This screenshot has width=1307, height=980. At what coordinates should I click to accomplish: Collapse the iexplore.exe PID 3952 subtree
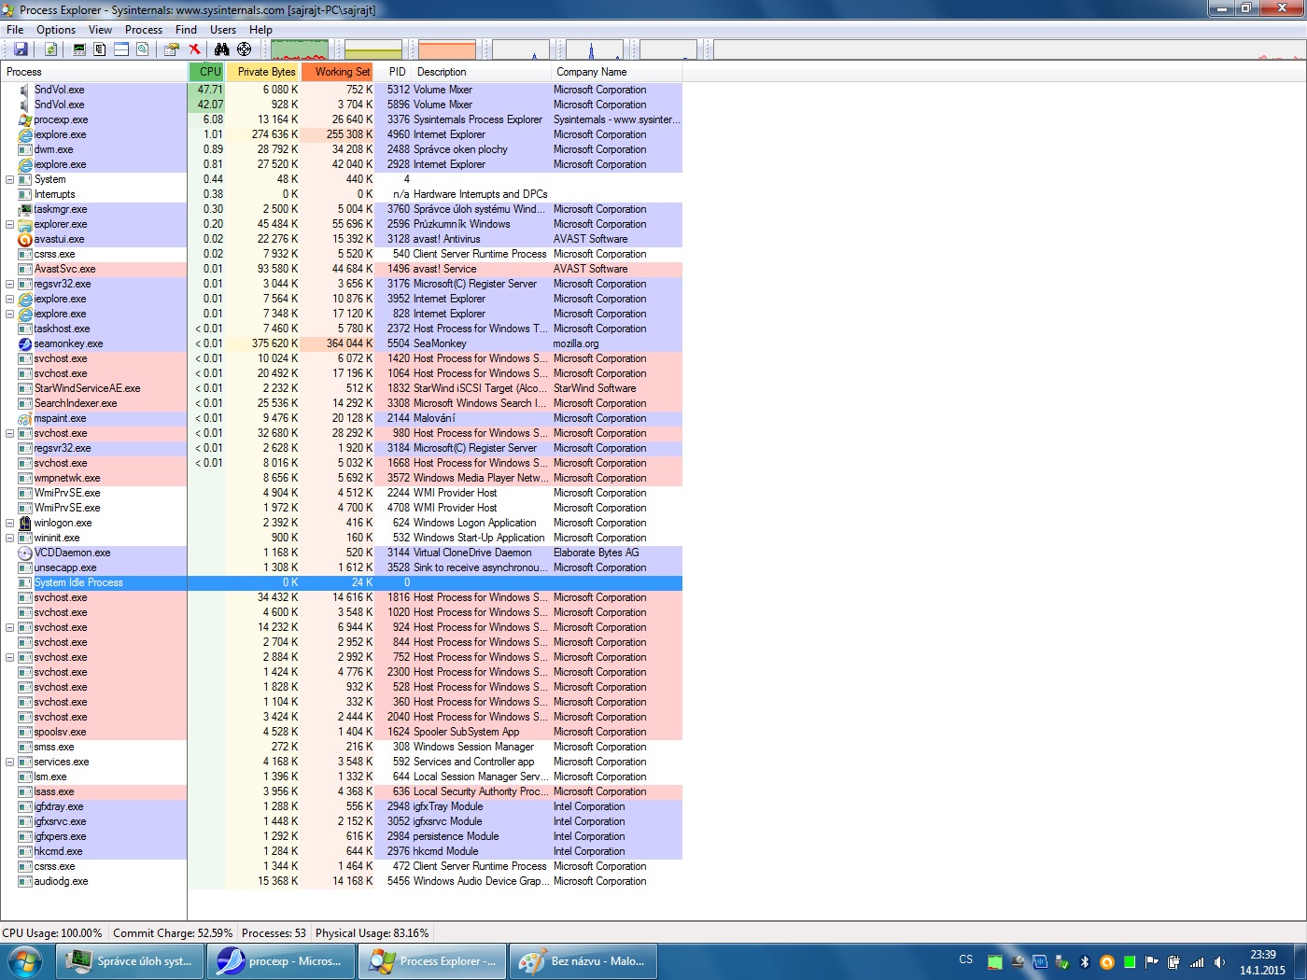click(x=10, y=299)
